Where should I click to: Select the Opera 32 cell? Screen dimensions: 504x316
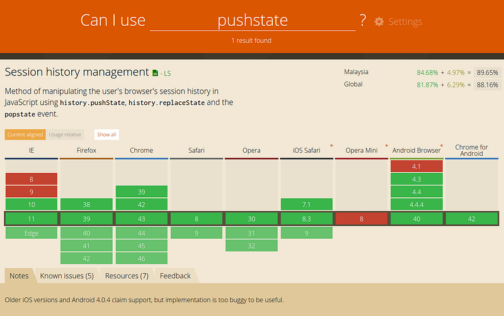point(251,246)
